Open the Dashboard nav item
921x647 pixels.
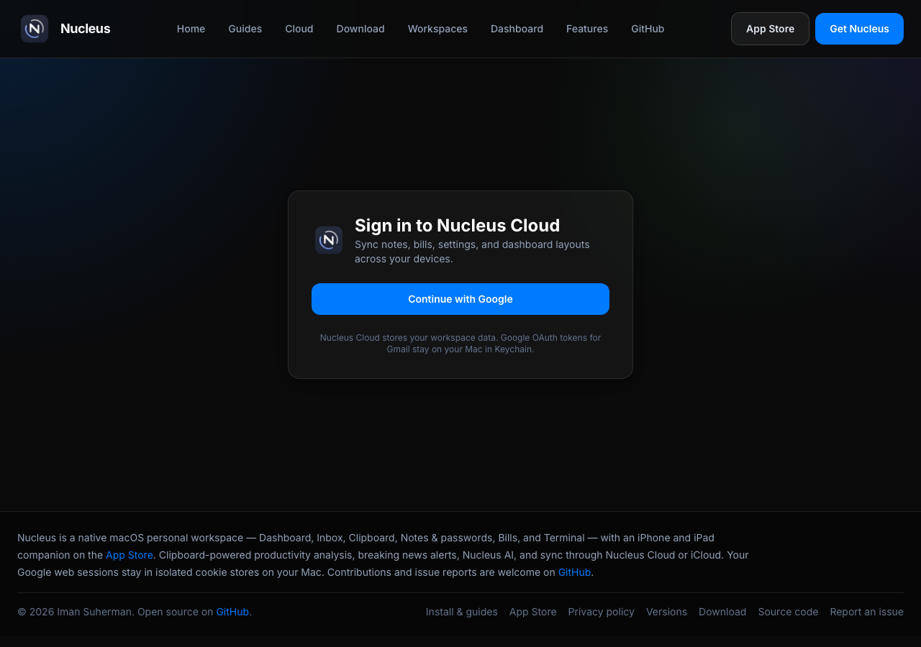[517, 29]
